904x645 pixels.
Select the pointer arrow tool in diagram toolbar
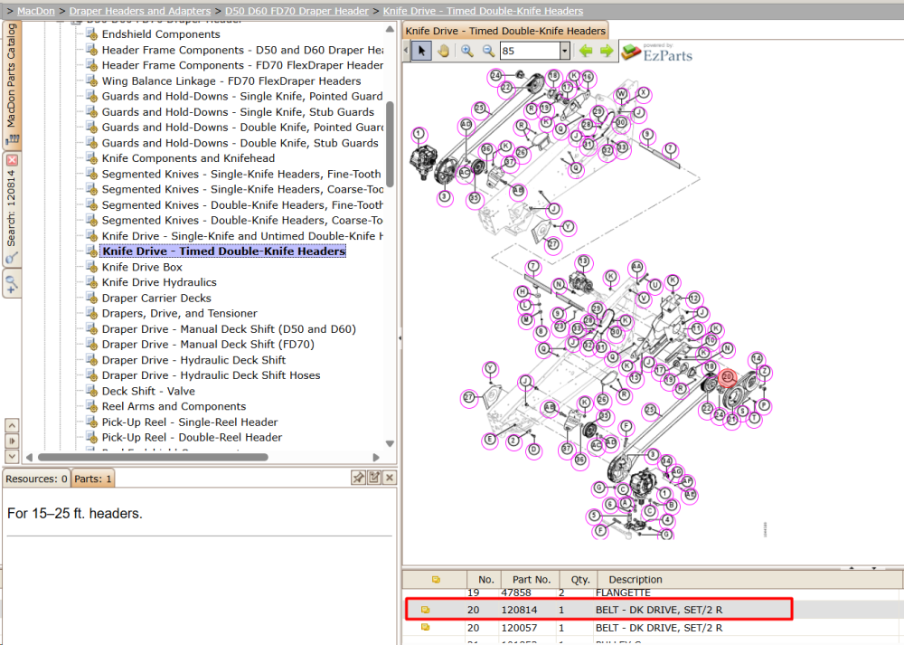pos(421,51)
